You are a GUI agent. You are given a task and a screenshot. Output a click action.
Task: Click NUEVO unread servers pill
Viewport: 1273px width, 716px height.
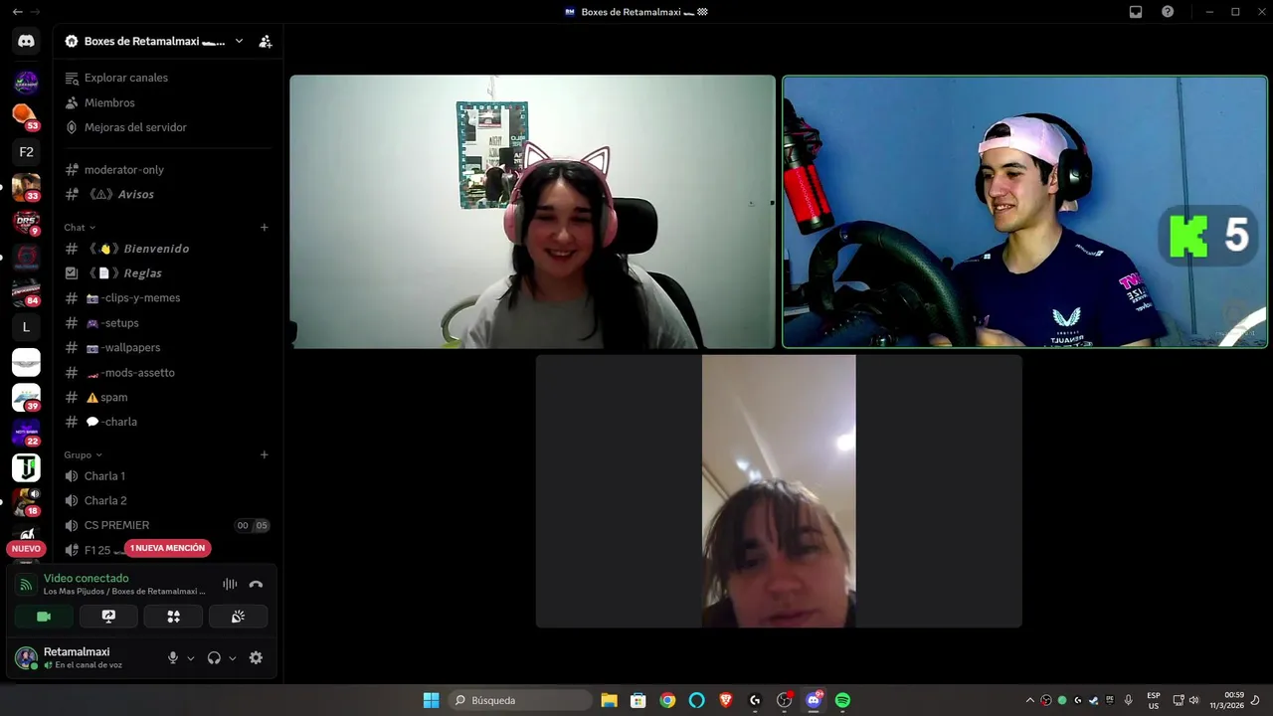[x=26, y=549]
